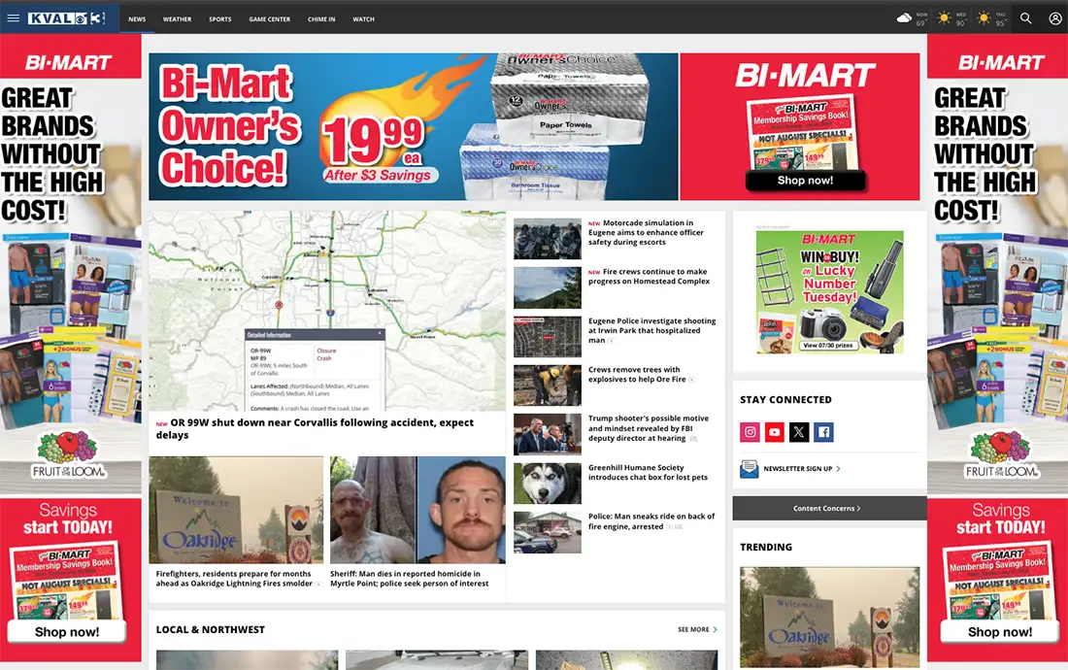Open the Facebook icon under Stay Connected
Viewport: 1068px width, 670px height.
click(x=823, y=432)
